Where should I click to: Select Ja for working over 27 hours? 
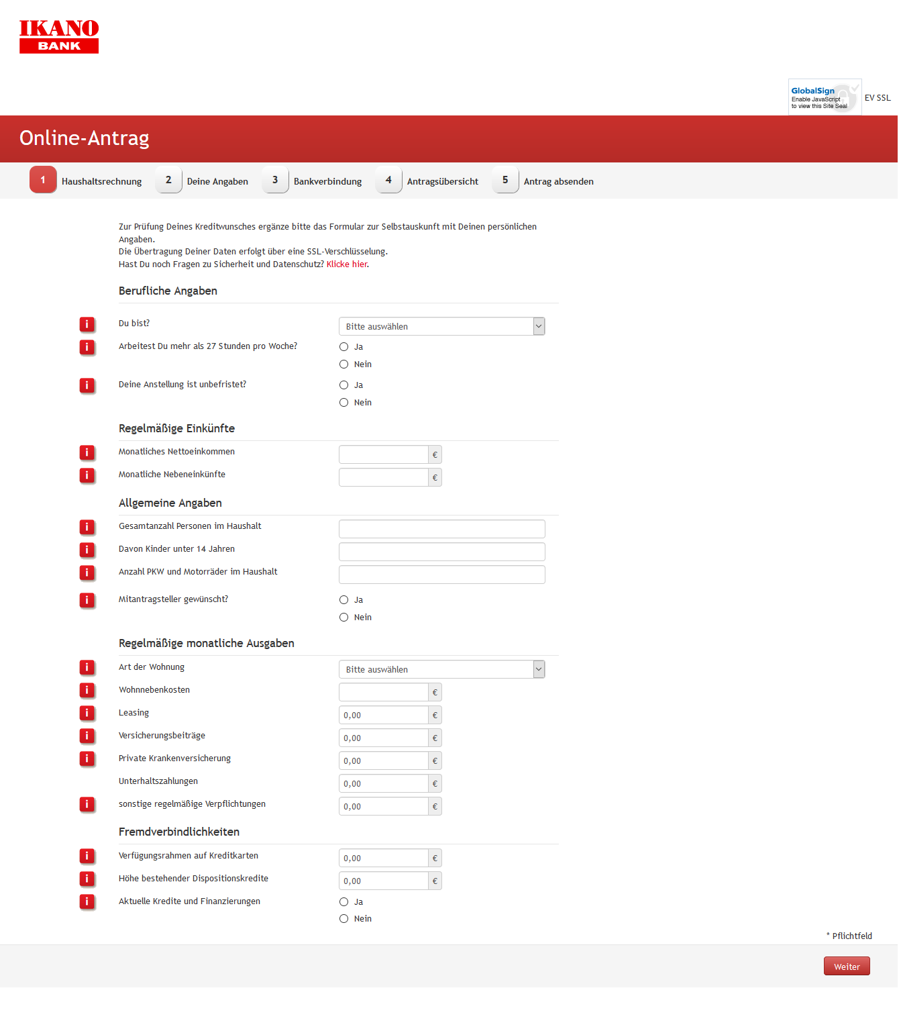click(343, 347)
